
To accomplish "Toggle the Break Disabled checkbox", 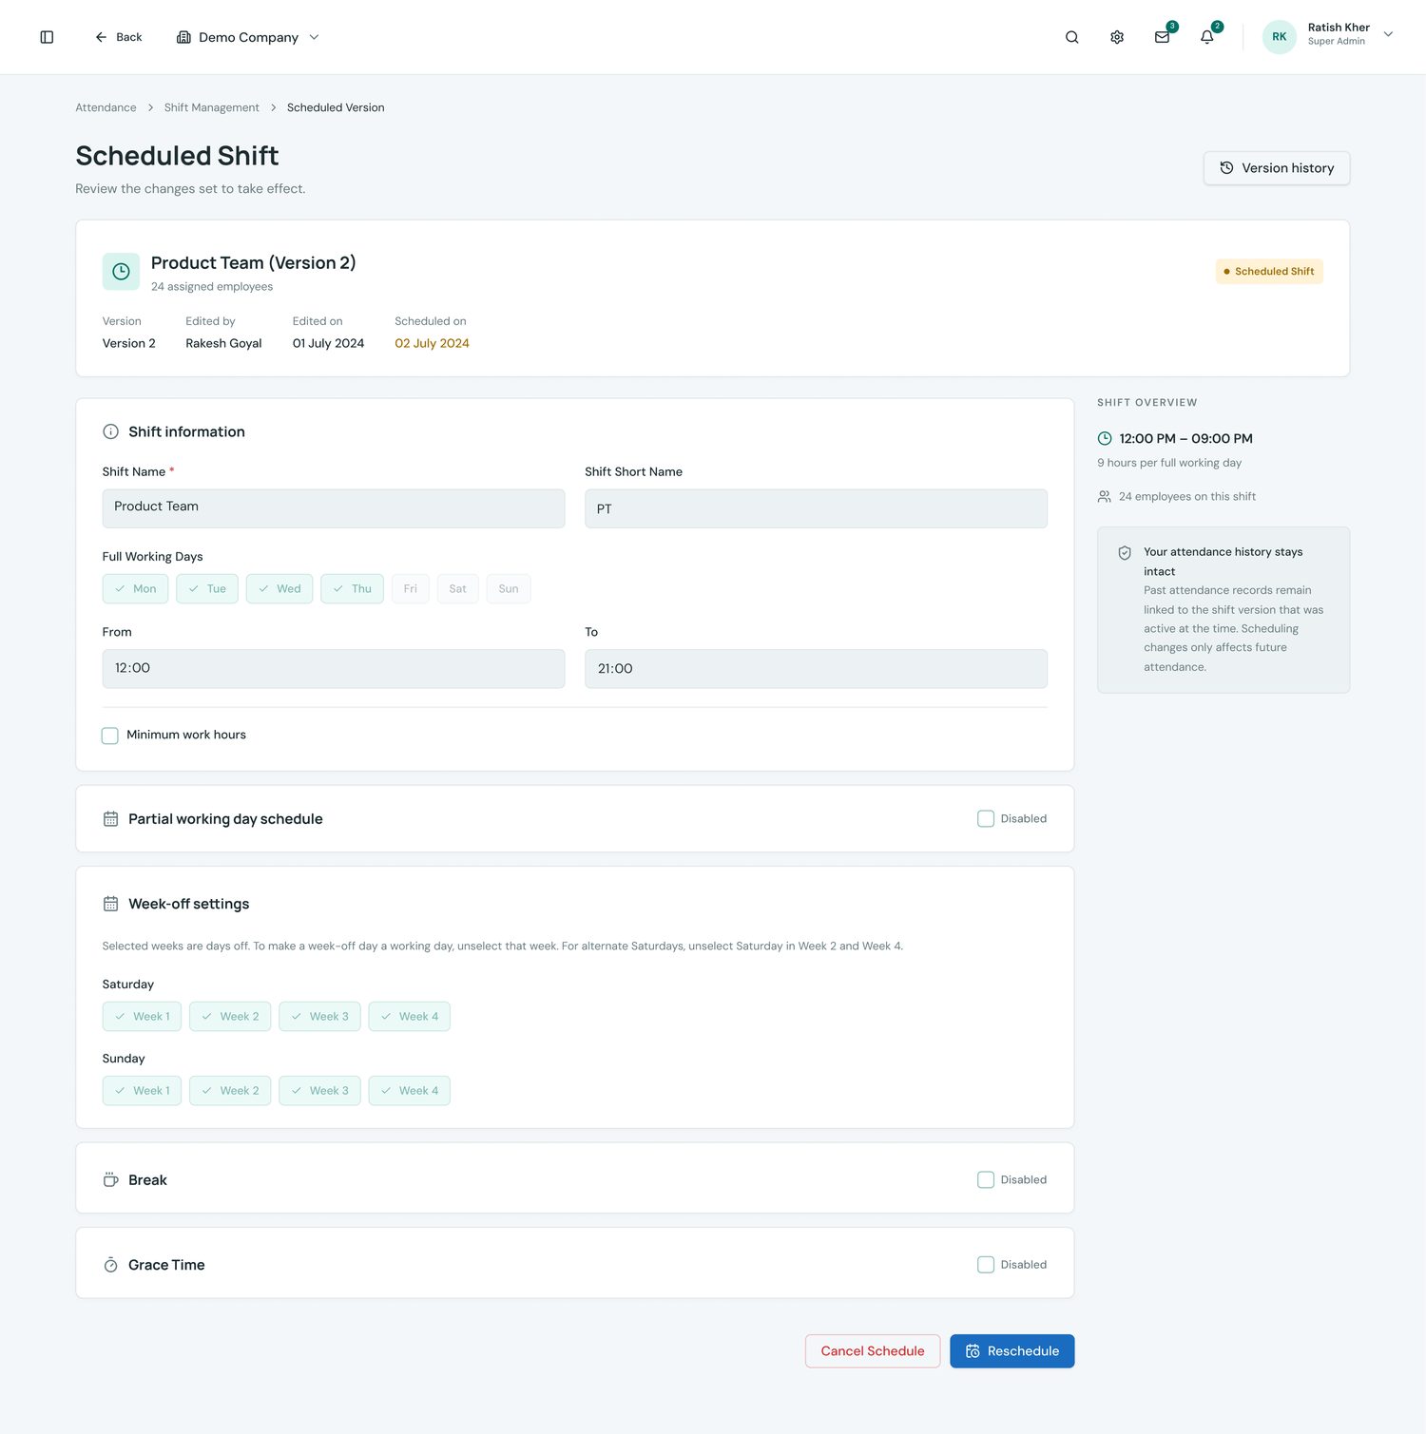I will tap(986, 1179).
